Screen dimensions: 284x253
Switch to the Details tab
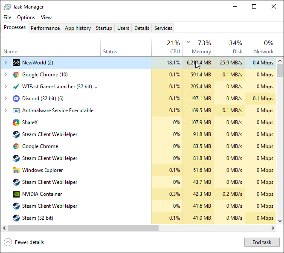tap(142, 28)
